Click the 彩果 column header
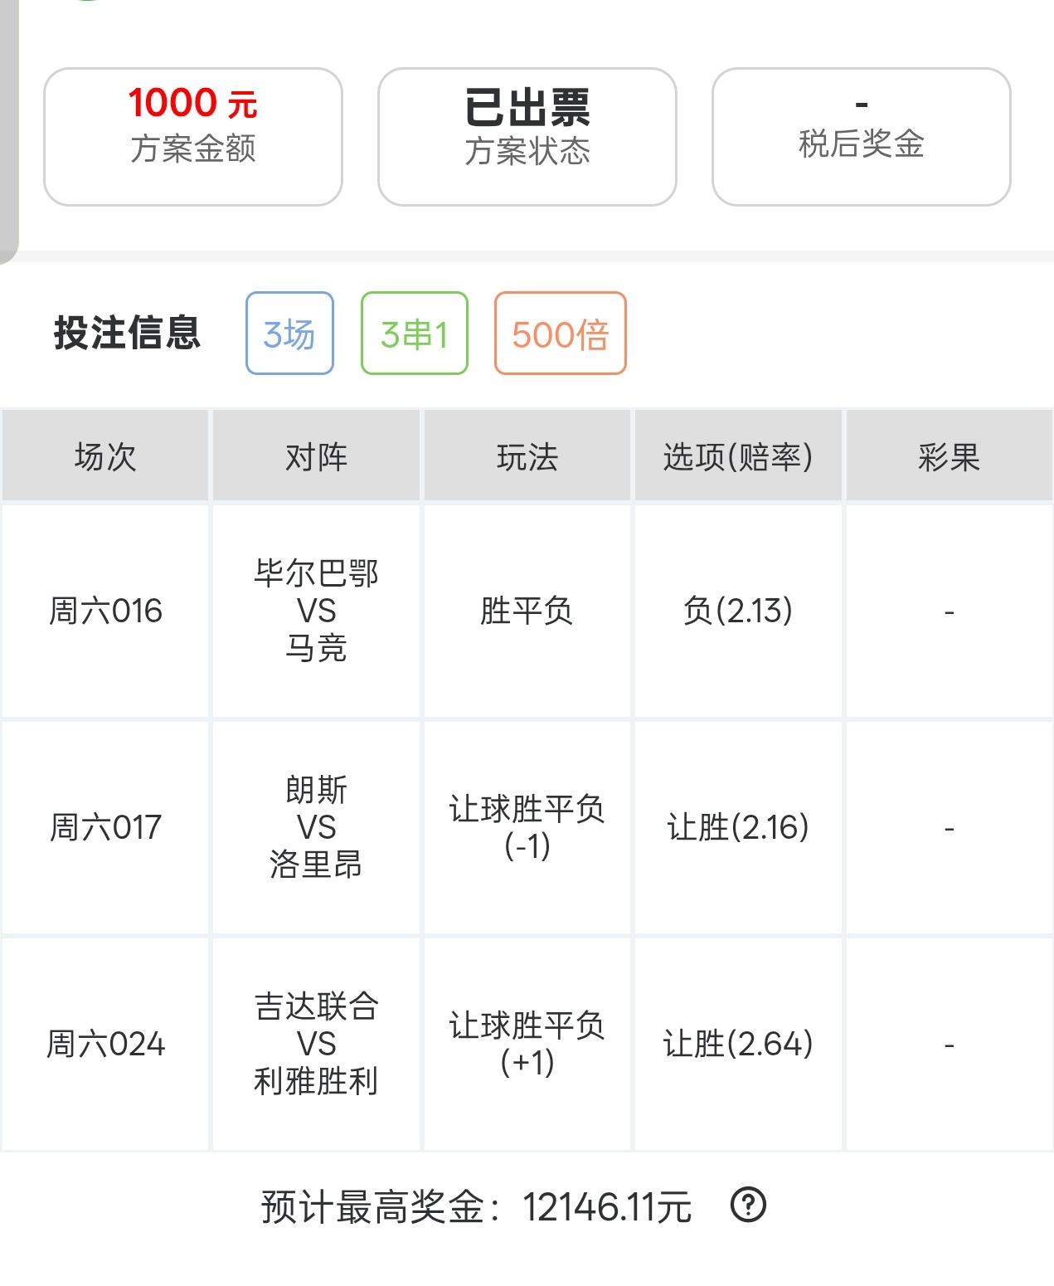 coord(950,456)
